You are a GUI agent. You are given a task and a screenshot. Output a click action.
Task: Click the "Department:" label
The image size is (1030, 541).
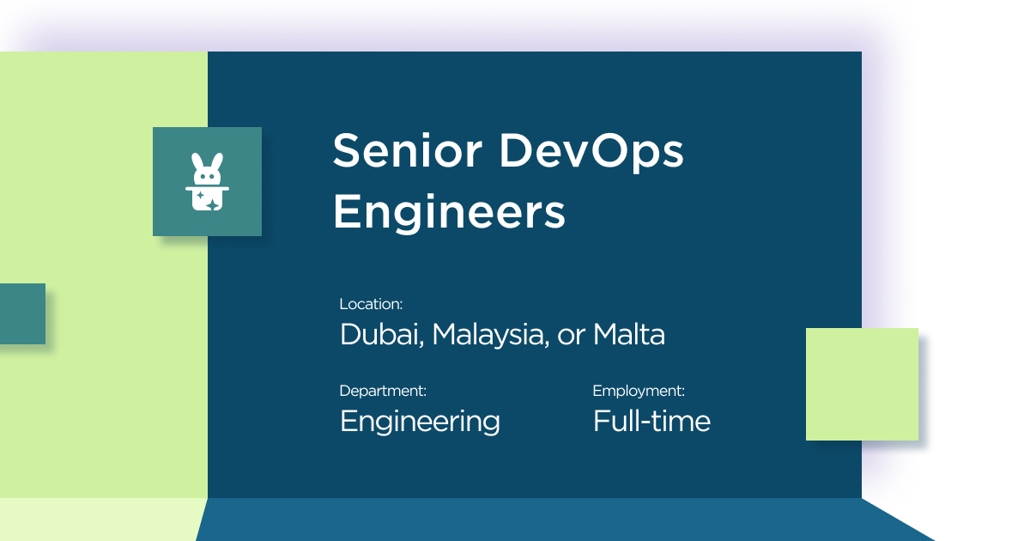383,391
